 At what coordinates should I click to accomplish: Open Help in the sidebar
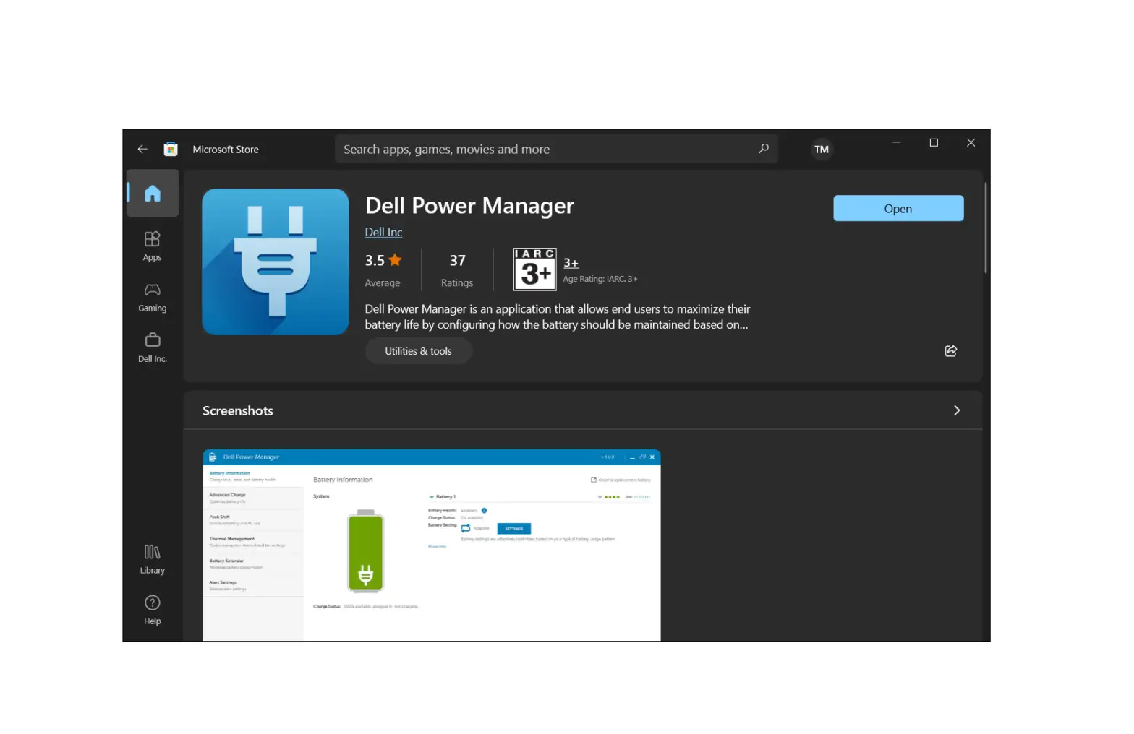click(153, 610)
